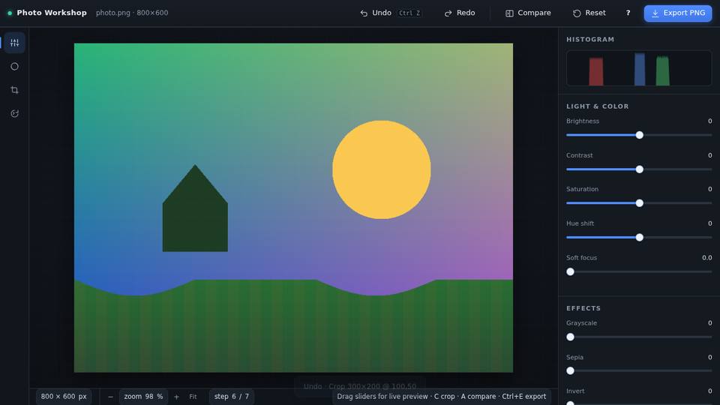
Task: Toggle the Compare before/after view
Action: [x=528, y=13]
